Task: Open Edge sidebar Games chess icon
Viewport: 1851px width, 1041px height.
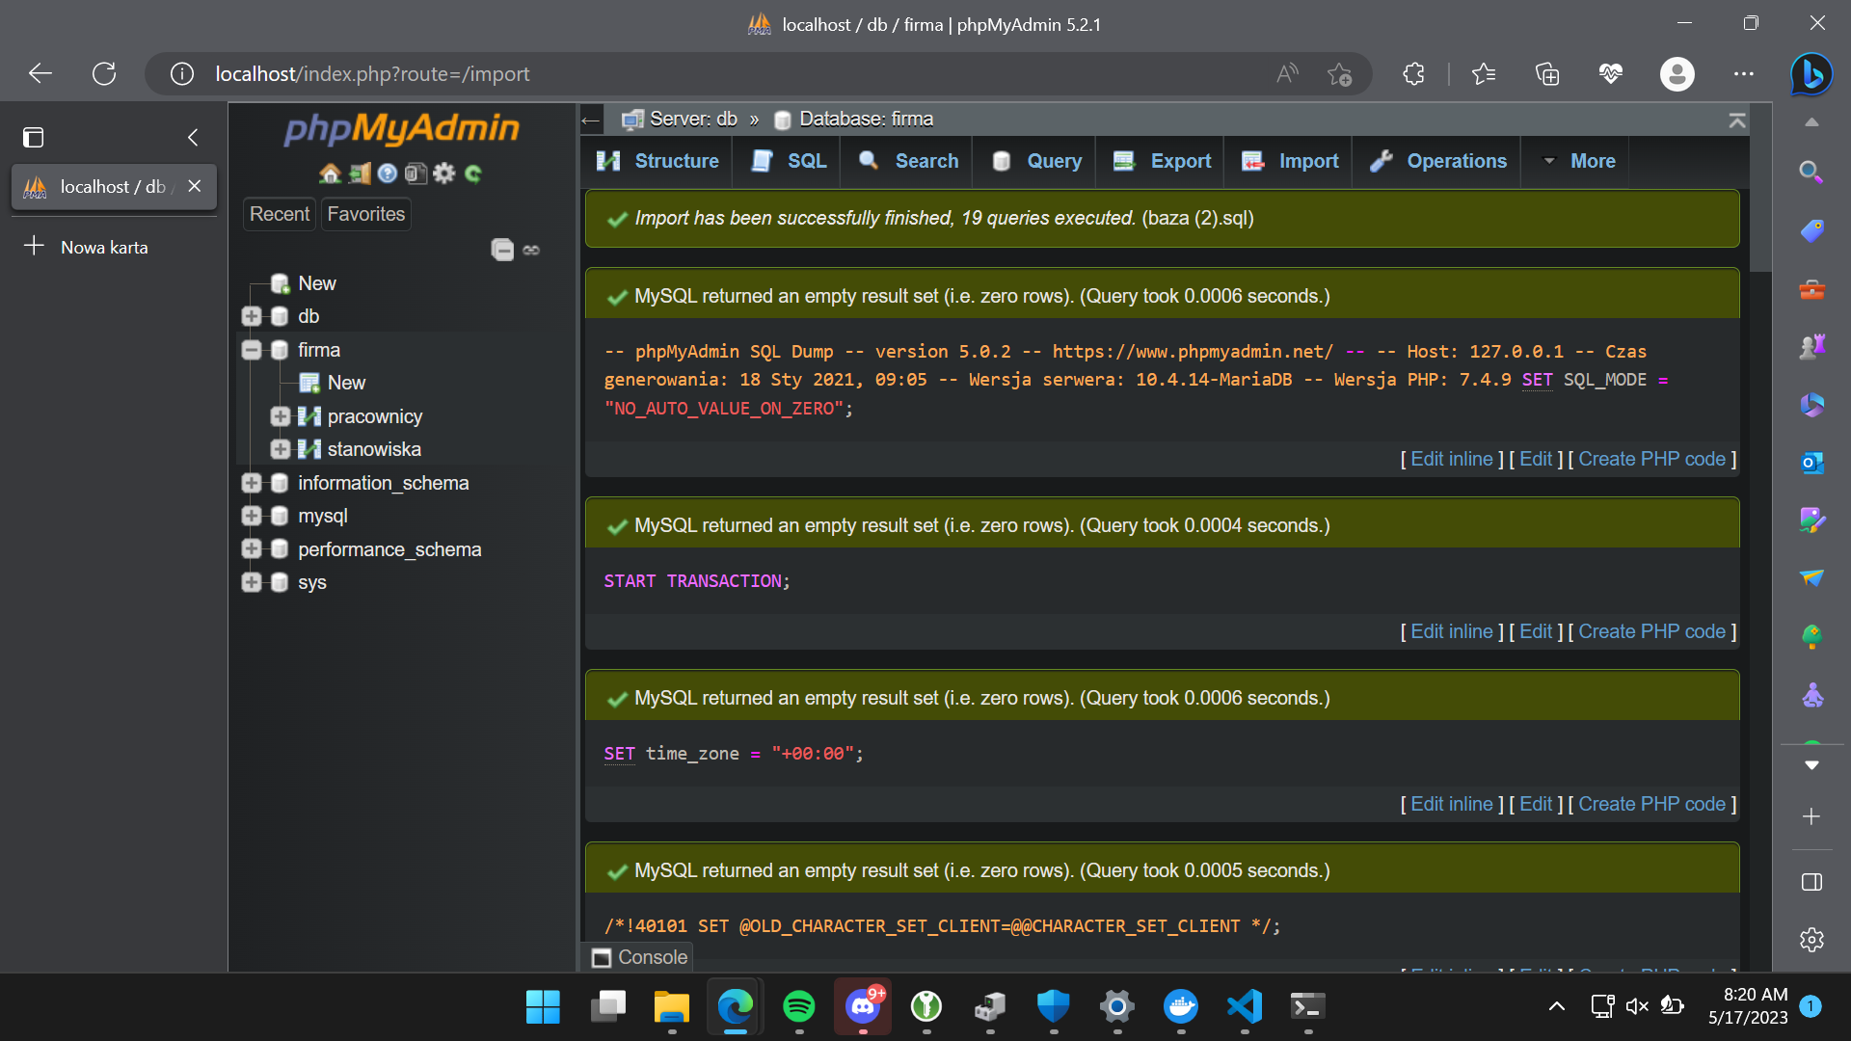Action: (x=1811, y=347)
